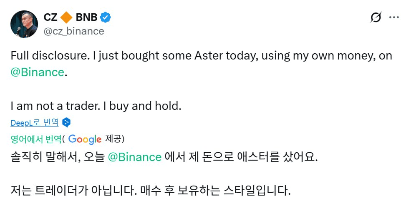The image size is (411, 206).
Task: Click the Google logo
Action: tap(85, 139)
